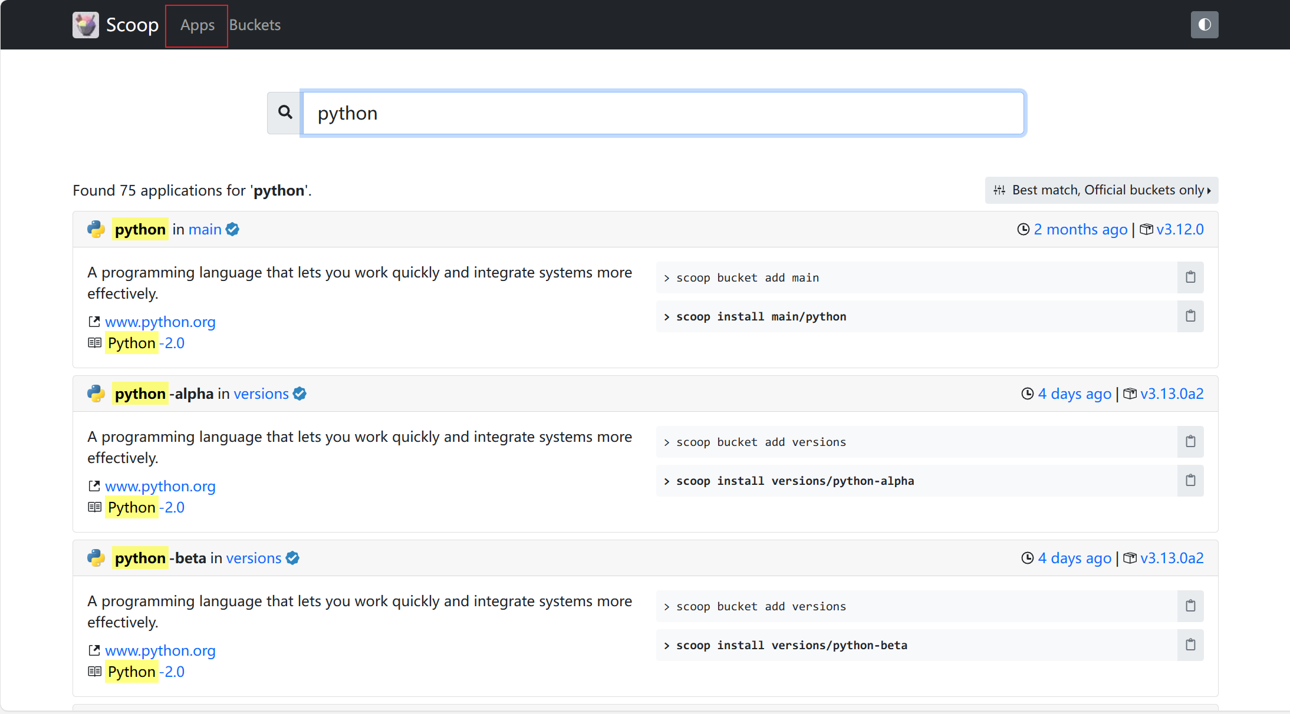Copy scoop install main/python command

[x=1190, y=316]
